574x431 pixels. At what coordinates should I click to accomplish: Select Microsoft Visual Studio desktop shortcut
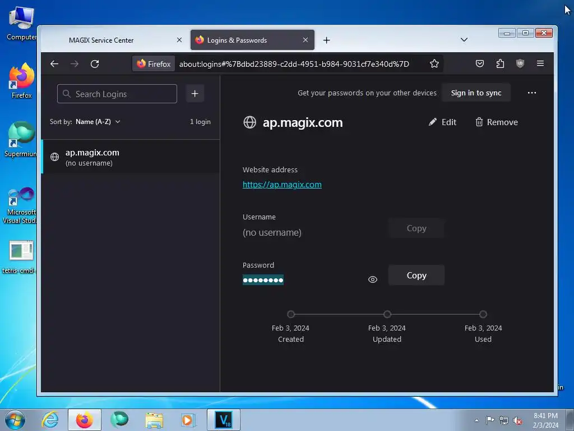[x=20, y=205]
